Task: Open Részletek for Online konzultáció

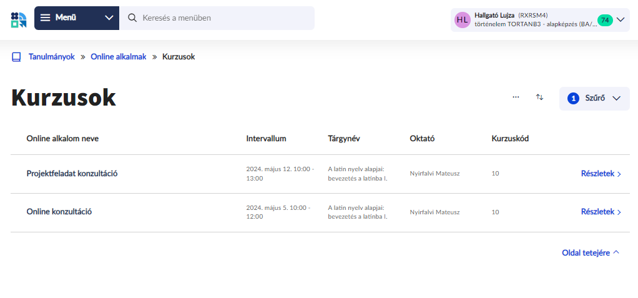Action: (601, 212)
